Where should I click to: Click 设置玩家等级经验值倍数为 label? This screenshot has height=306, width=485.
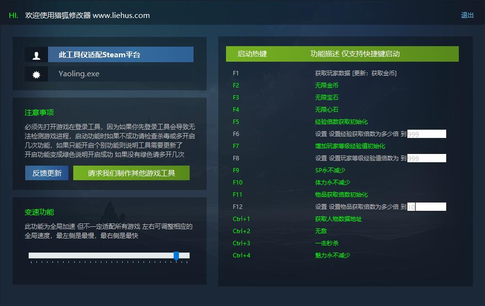[x=363, y=158]
